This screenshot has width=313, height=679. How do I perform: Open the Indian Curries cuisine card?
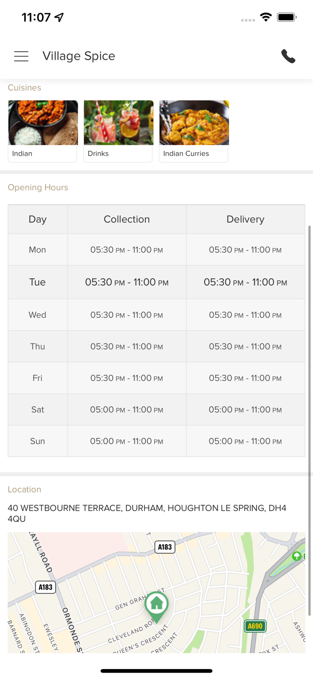[194, 131]
